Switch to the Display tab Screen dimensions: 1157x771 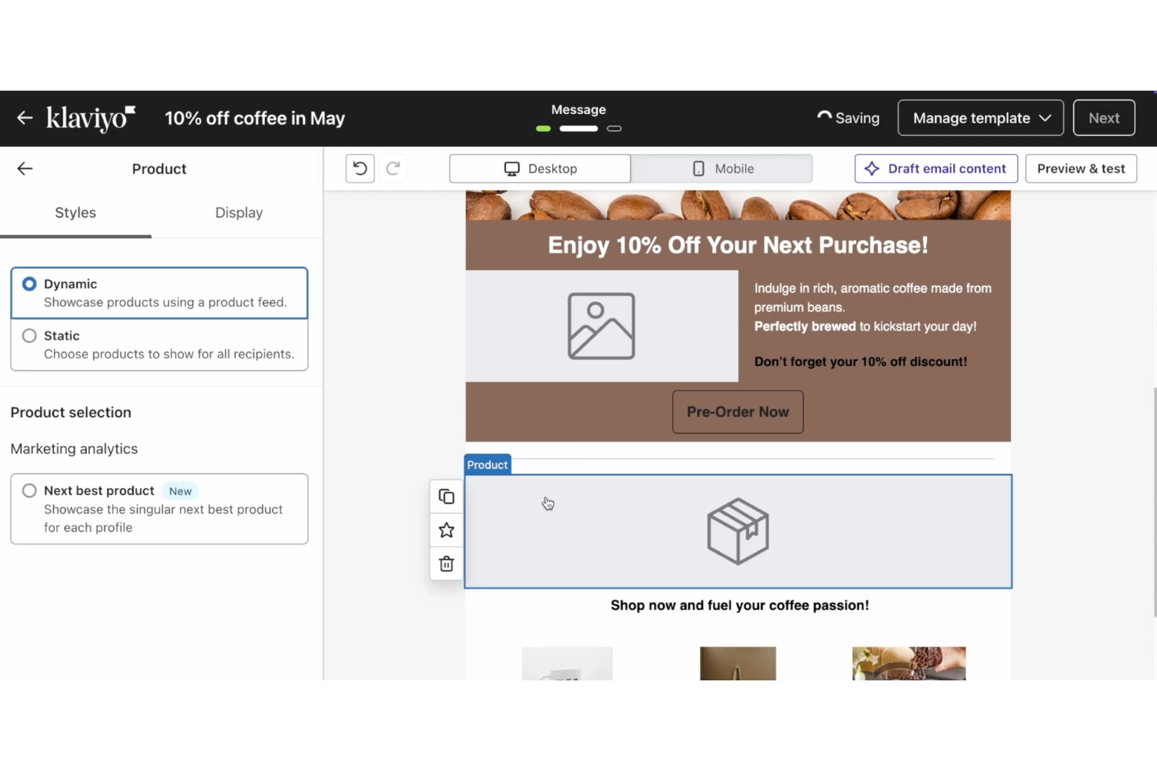pos(238,212)
